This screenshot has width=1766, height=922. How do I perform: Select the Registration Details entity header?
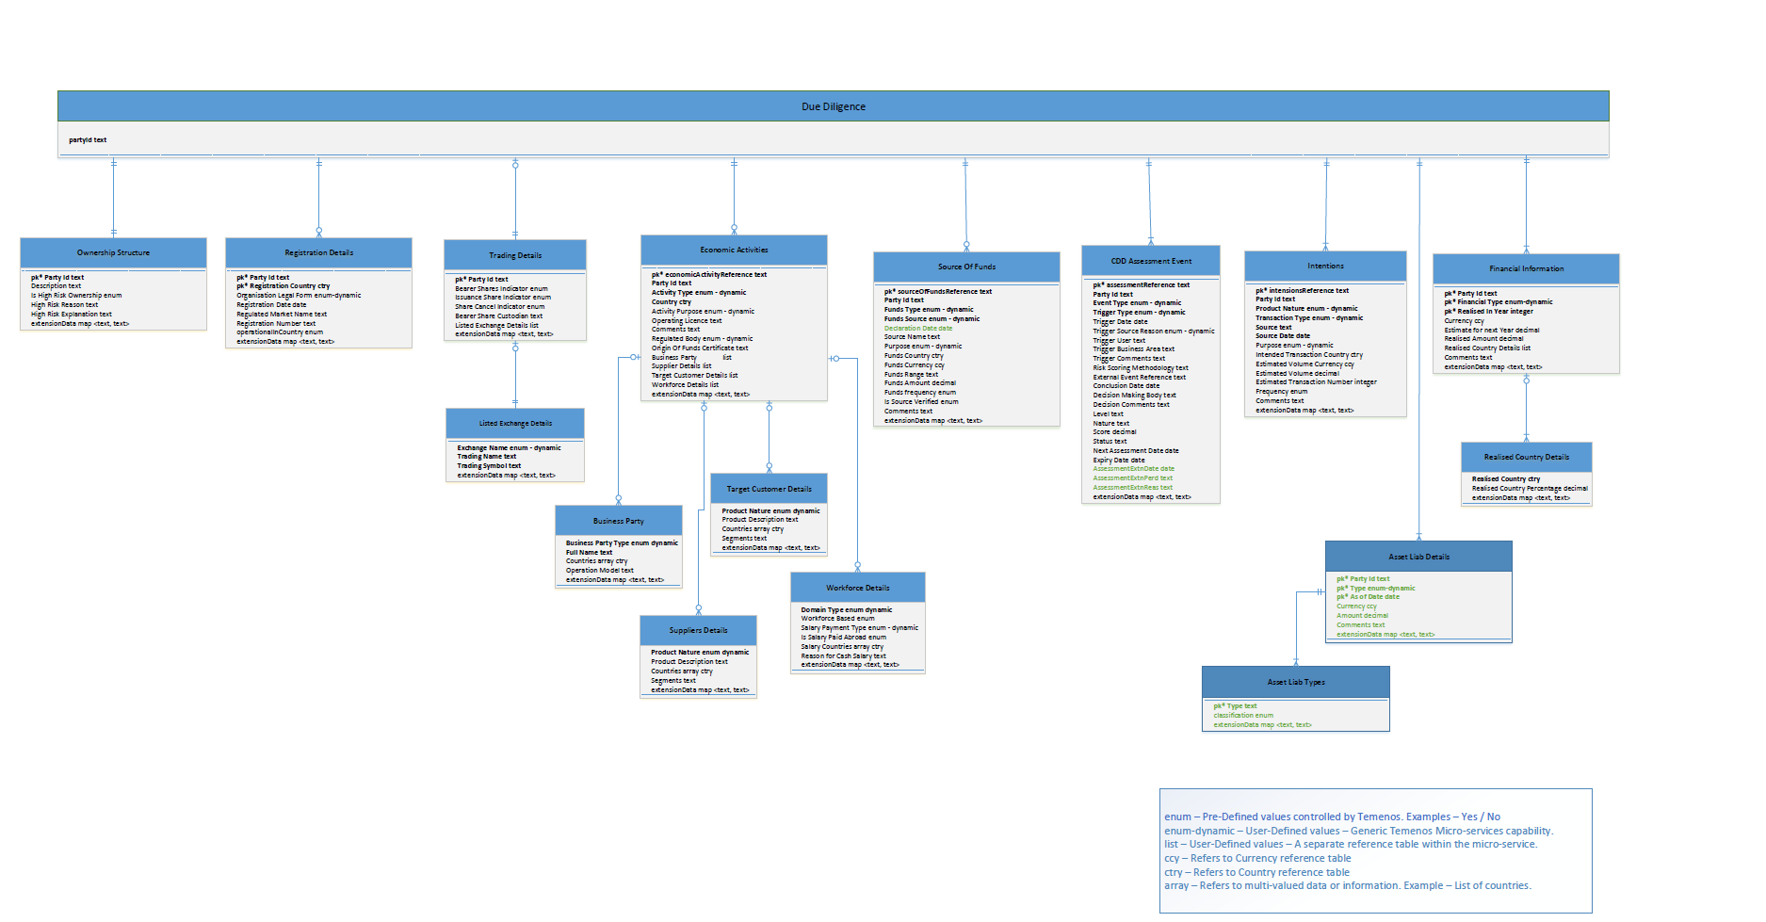pos(318,252)
